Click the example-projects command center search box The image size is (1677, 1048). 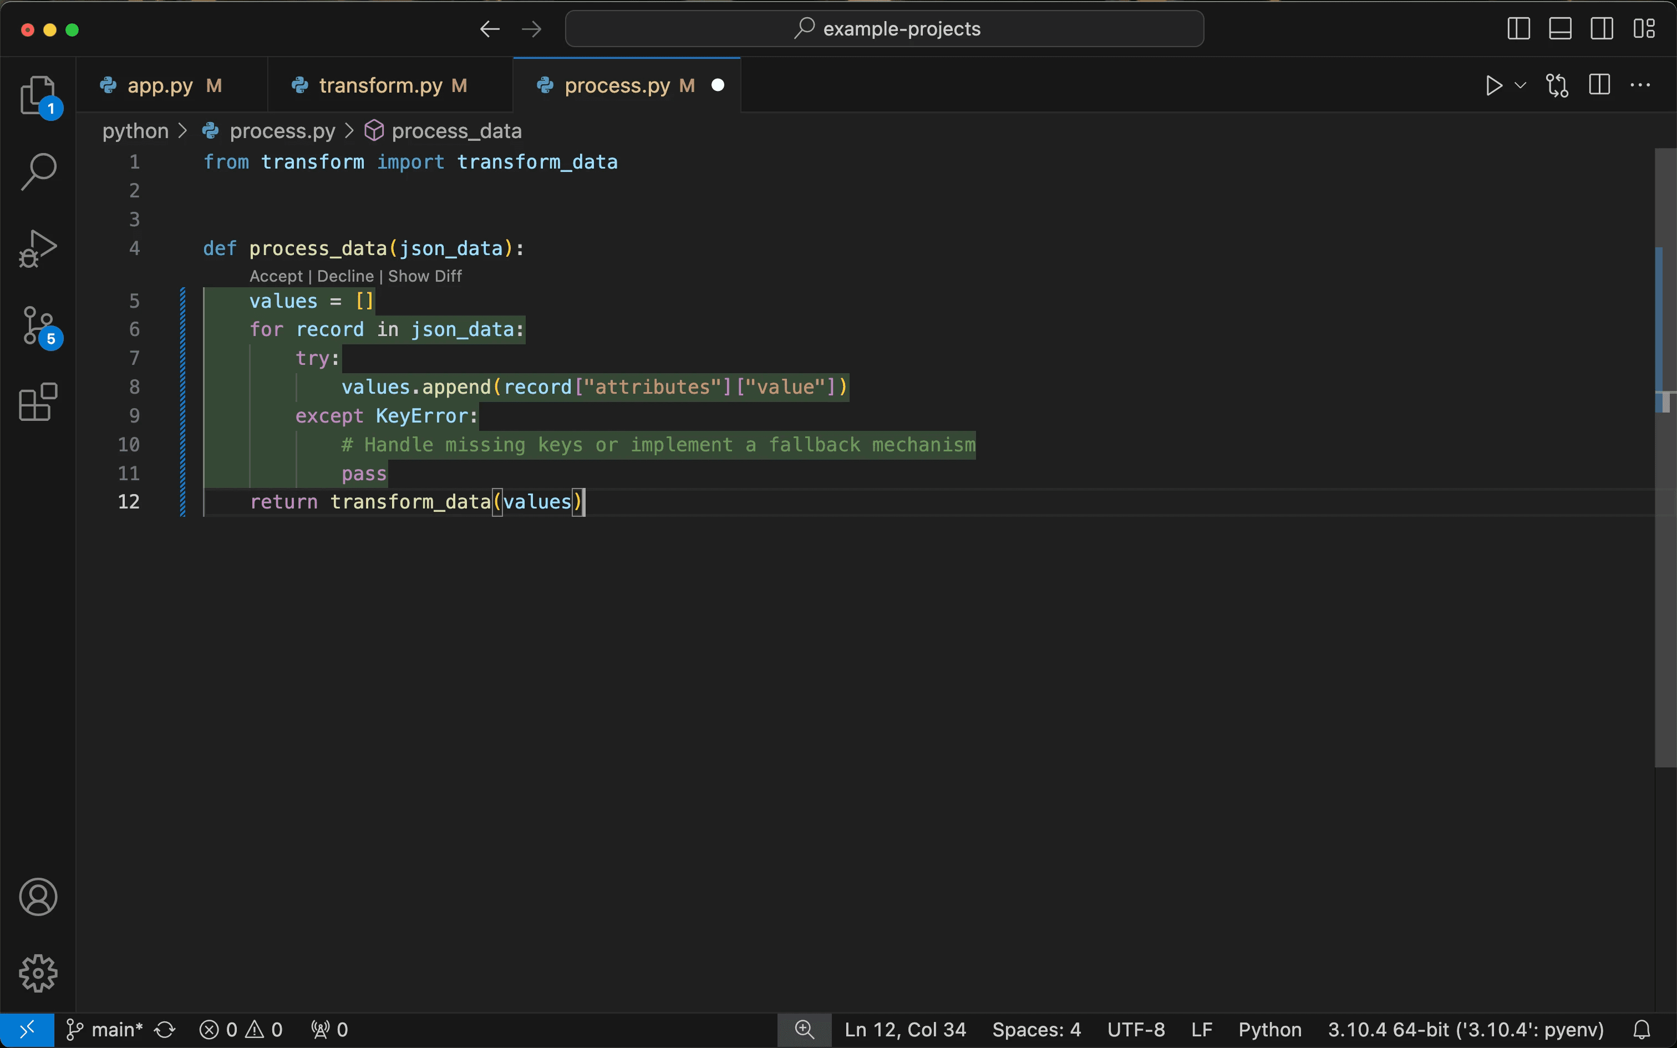tap(884, 29)
